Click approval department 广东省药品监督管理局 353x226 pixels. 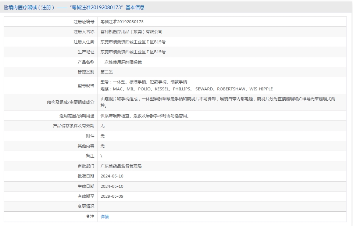pyautogui.click(x=121, y=166)
